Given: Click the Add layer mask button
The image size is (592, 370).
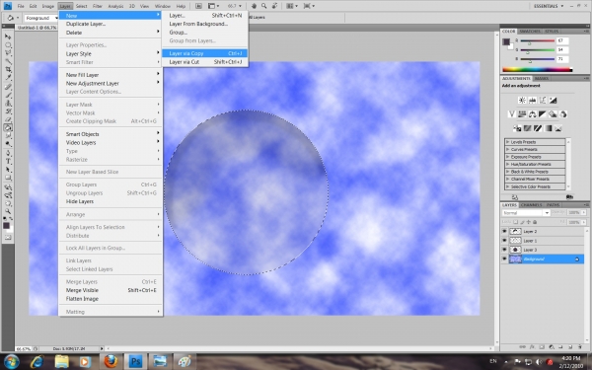Looking at the screenshot, I should pos(542,346).
